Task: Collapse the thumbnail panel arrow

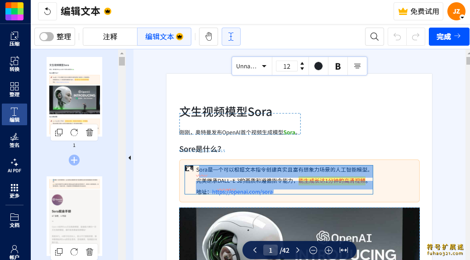Action: [x=129, y=158]
